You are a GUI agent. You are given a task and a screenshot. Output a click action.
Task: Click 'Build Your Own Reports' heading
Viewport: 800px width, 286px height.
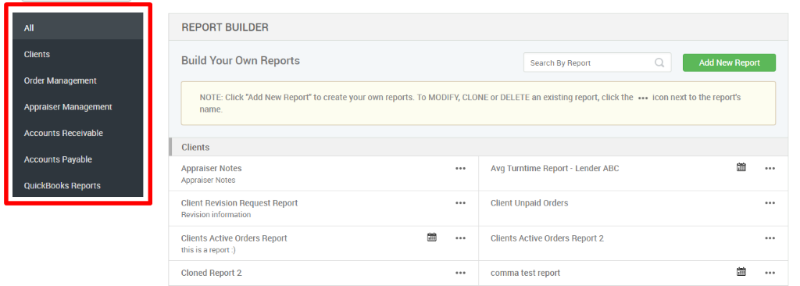click(x=241, y=61)
